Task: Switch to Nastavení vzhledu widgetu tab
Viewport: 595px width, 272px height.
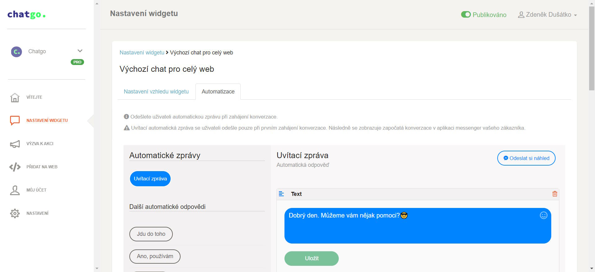Action: 156,92
